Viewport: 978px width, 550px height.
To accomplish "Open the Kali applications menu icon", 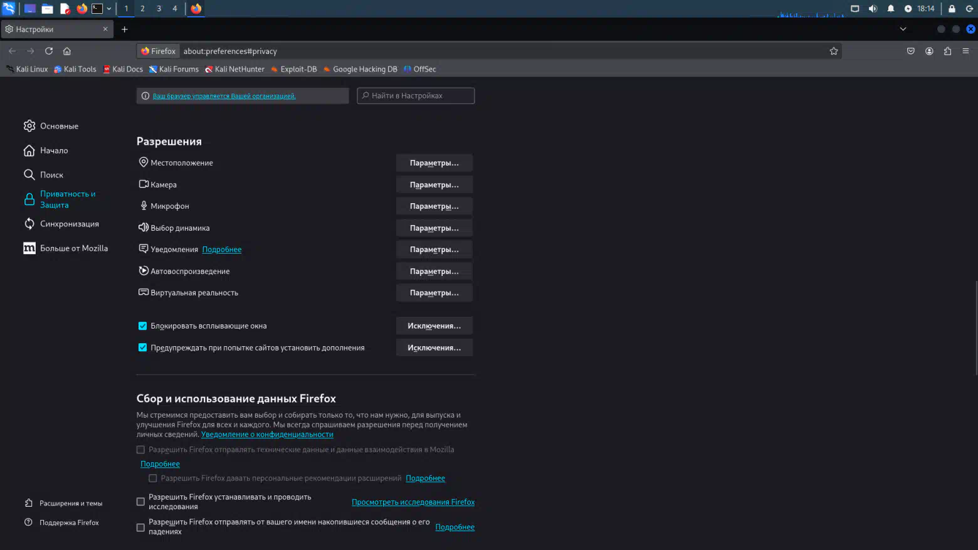I will tap(9, 8).
